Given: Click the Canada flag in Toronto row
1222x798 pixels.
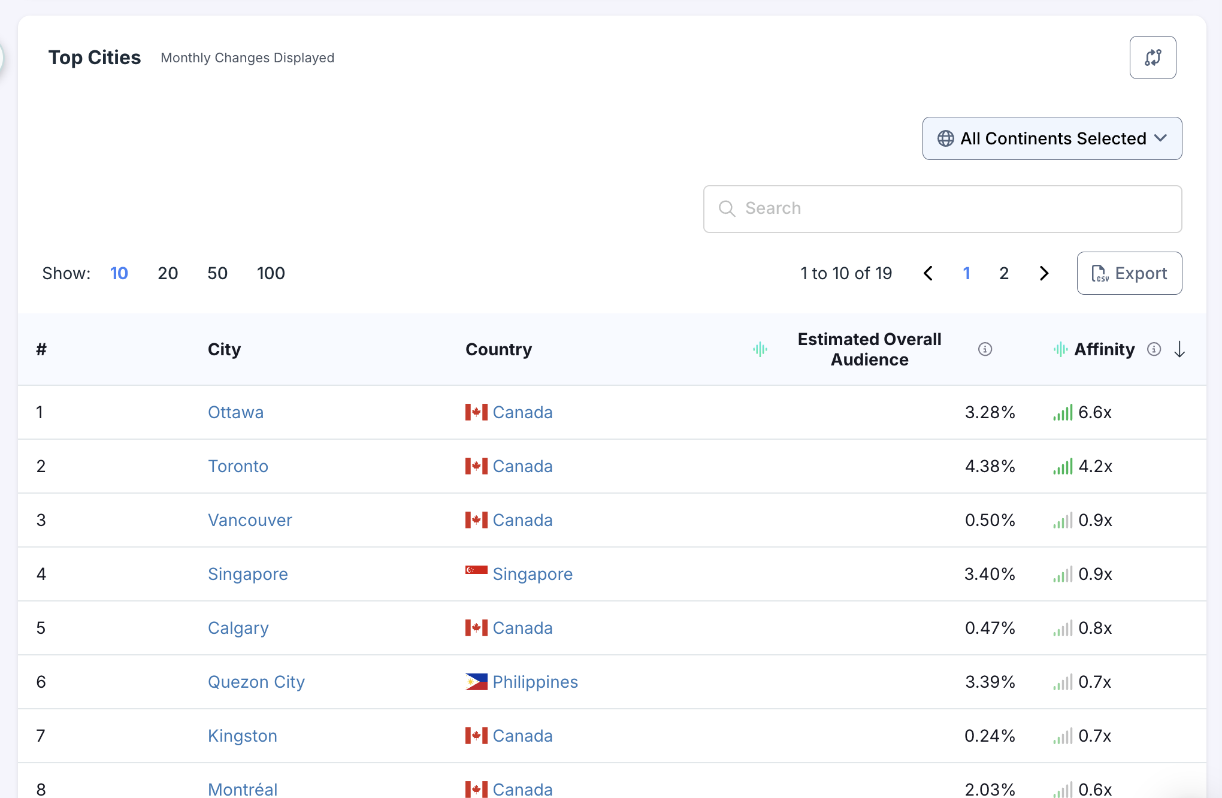Looking at the screenshot, I should [x=476, y=466].
